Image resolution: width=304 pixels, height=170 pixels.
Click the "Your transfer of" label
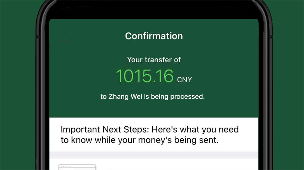pos(154,60)
